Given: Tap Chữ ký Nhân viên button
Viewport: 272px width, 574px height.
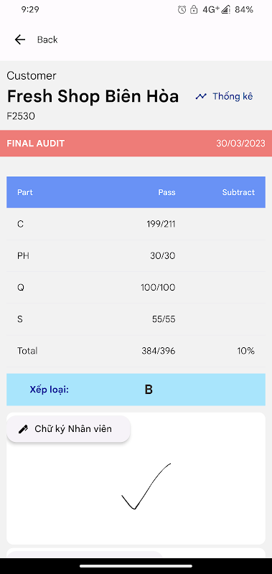Looking at the screenshot, I should pos(68,429).
